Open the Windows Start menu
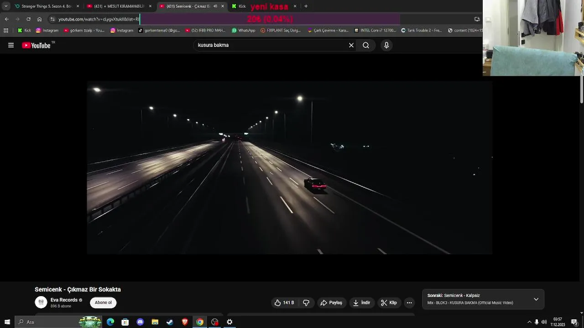This screenshot has height=328, width=584. pyautogui.click(x=7, y=322)
